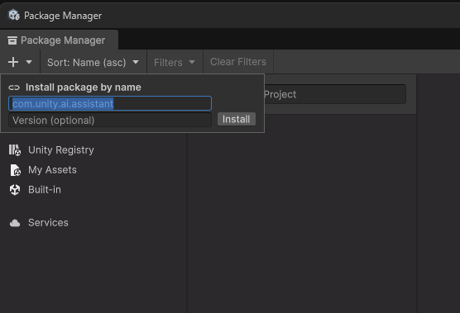
Task: Open the Sort: Name (asc) dropdown
Action: click(x=93, y=62)
